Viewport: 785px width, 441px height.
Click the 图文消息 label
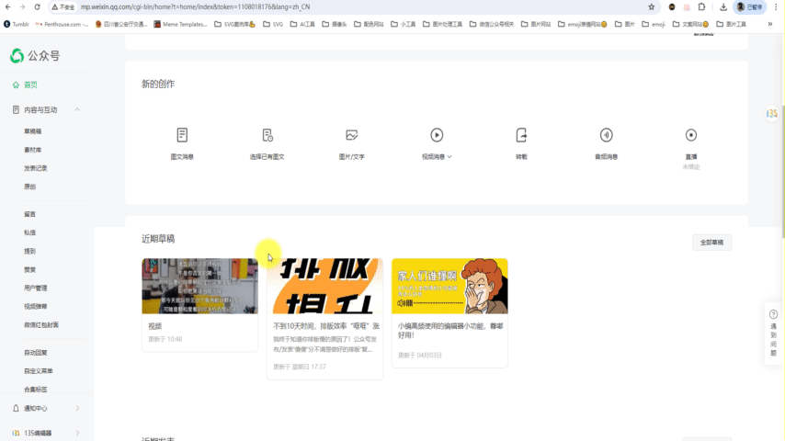point(182,157)
